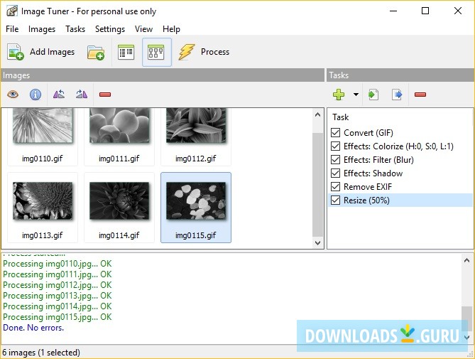This screenshot has width=475, height=359.
Task: Select img0112.gif thumbnail
Action: (196, 136)
